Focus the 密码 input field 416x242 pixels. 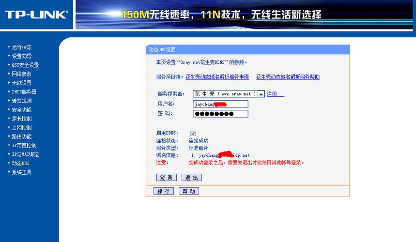[x=220, y=114]
